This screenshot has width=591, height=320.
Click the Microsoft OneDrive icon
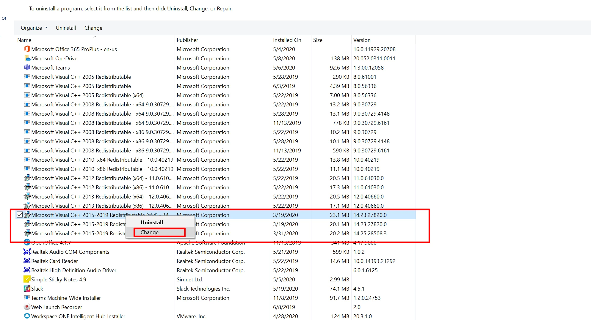pos(27,58)
